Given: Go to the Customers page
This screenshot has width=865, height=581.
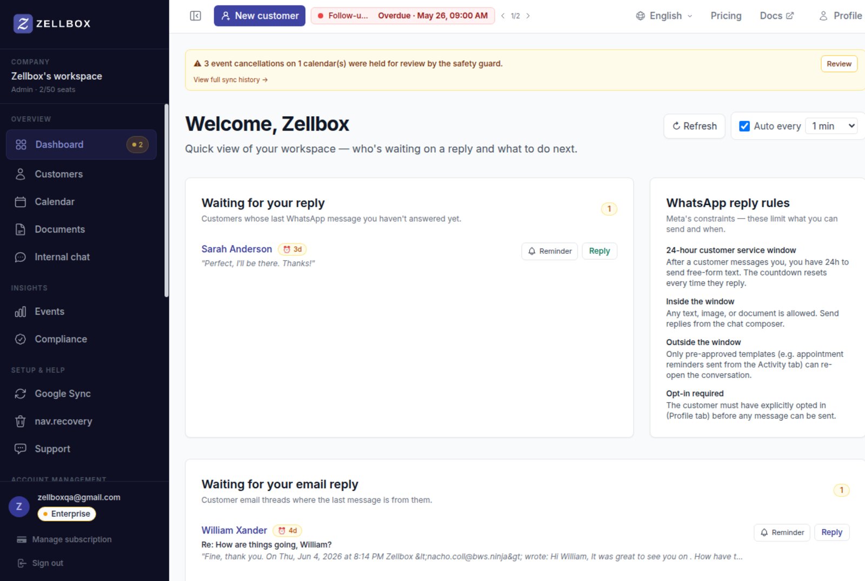Looking at the screenshot, I should (81, 174).
